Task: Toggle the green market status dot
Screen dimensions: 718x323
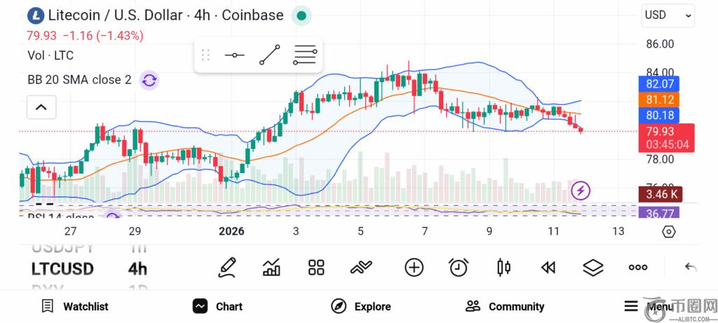Action: 301,15
